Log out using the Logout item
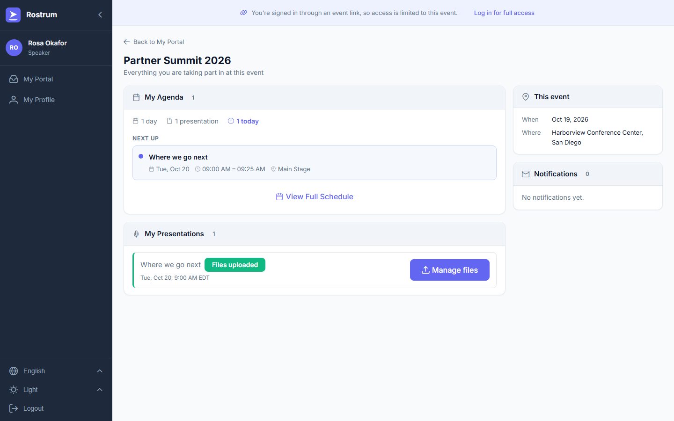674x421 pixels. [x=56, y=408]
